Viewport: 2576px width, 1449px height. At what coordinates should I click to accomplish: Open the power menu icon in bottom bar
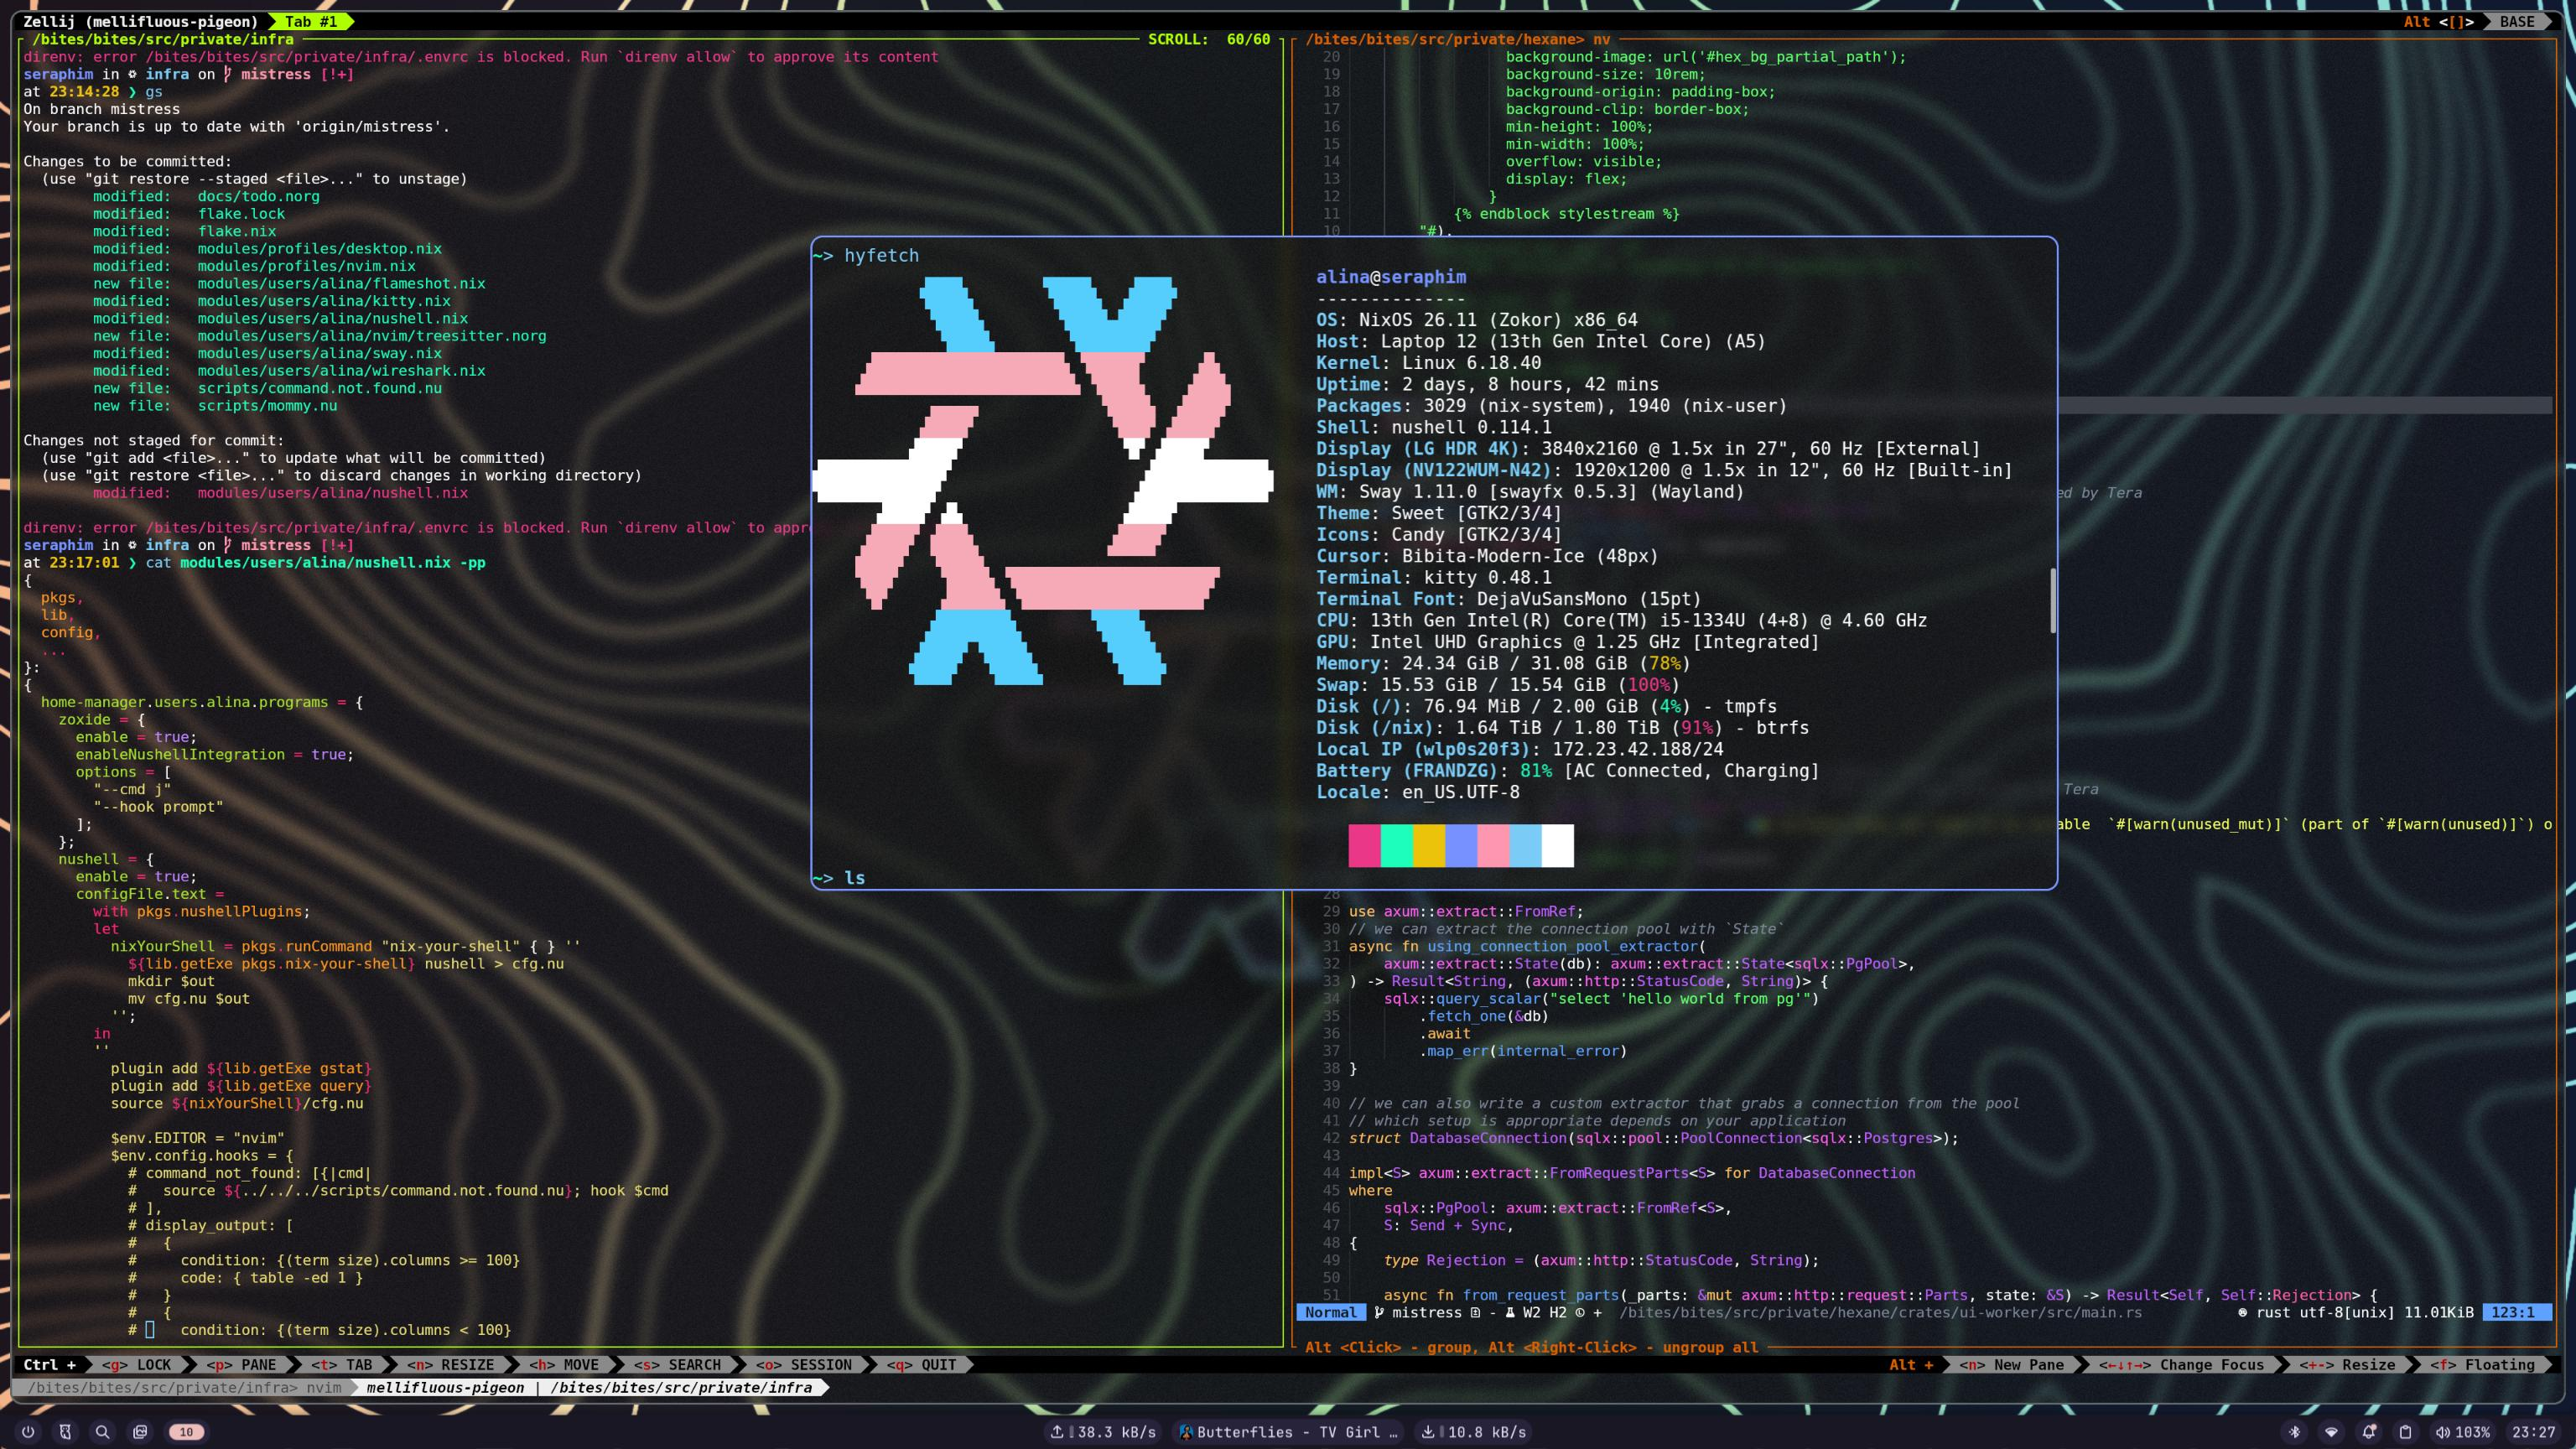click(28, 1432)
